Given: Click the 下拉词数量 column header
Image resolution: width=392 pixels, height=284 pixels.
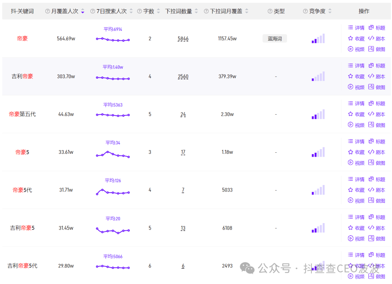Looking at the screenshot, I should (179, 11).
